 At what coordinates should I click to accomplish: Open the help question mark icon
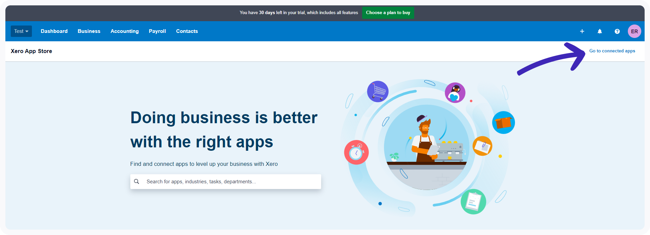pyautogui.click(x=617, y=31)
